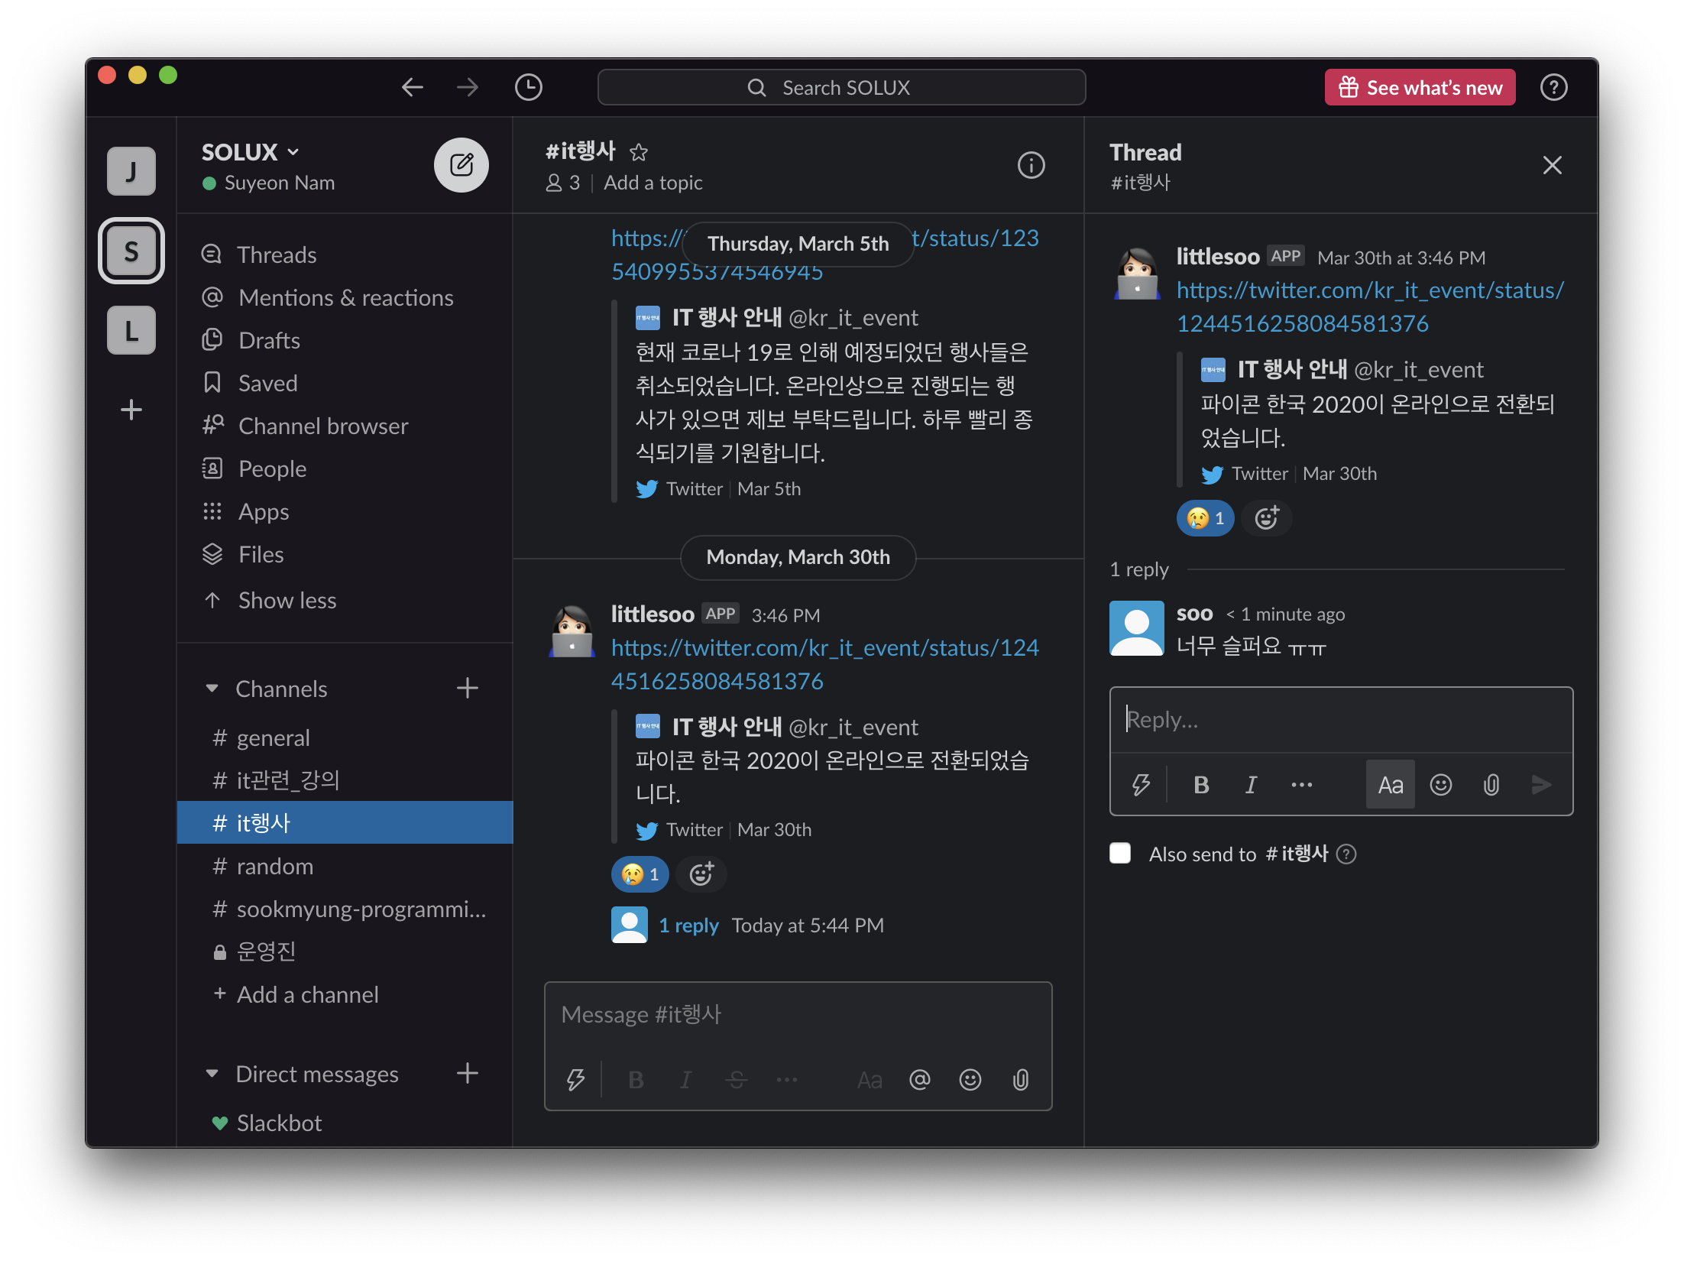Collapse the Channels section

pyautogui.click(x=212, y=689)
